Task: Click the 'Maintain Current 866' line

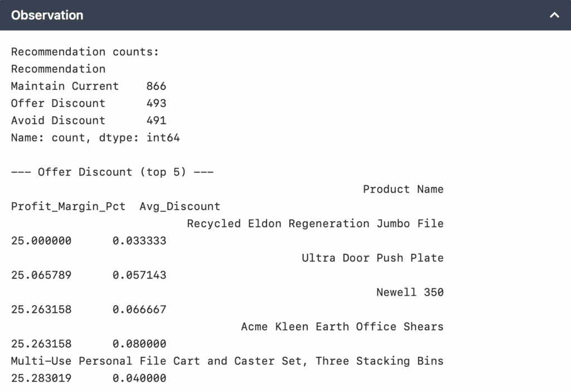Action: (x=88, y=86)
